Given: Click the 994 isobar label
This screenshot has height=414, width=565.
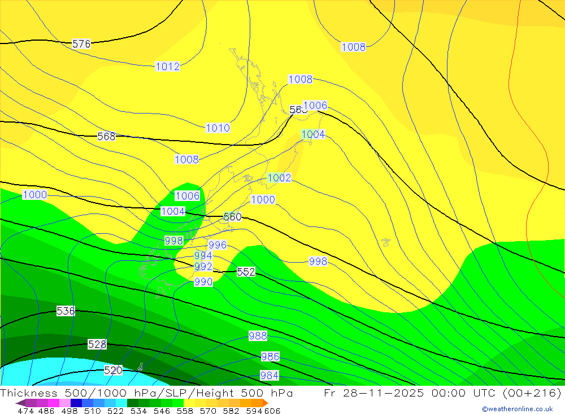Looking at the screenshot, I should tap(203, 255).
